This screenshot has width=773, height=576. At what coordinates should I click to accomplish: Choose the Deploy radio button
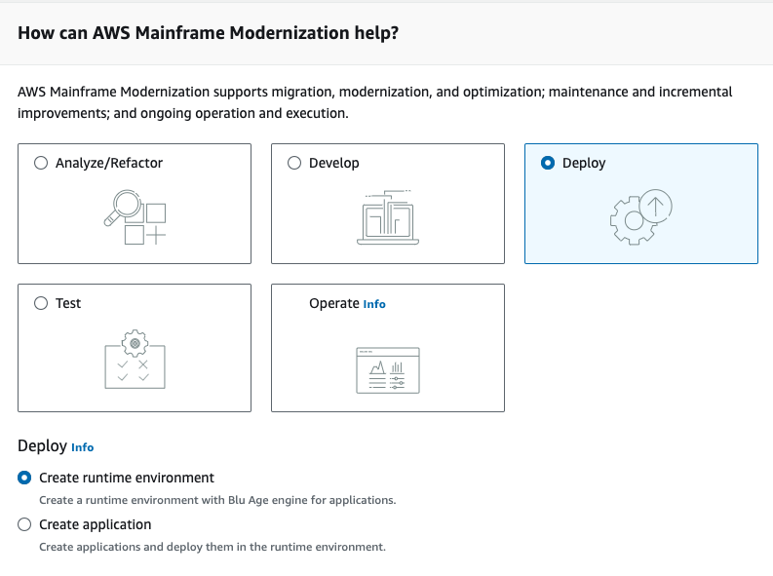(548, 164)
